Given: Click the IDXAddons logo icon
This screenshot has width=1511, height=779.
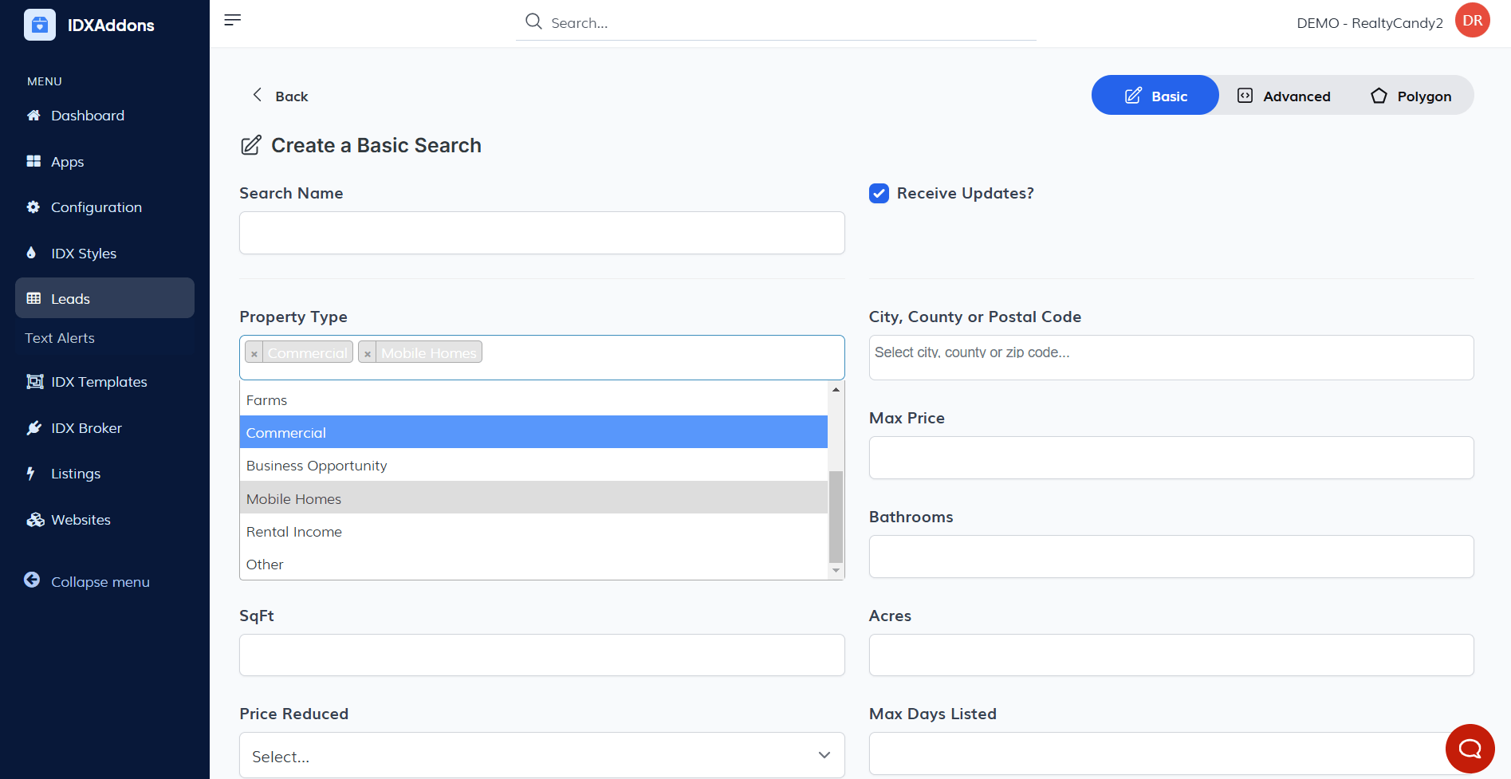Looking at the screenshot, I should pos(40,25).
